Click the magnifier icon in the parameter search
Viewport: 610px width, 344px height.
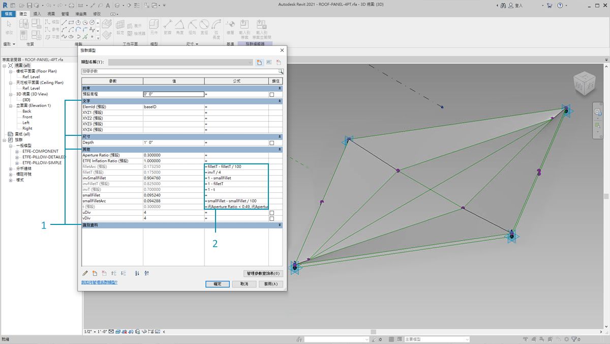click(x=281, y=72)
